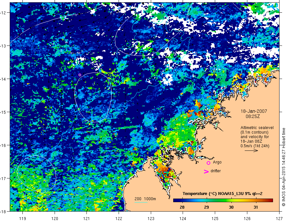Click latitude axis label -17
This screenshot has height=221, width=286.
(3, 178)
